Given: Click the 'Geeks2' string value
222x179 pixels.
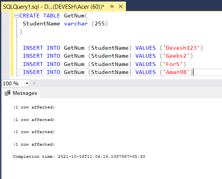Looking at the screenshot, I should [176, 56].
